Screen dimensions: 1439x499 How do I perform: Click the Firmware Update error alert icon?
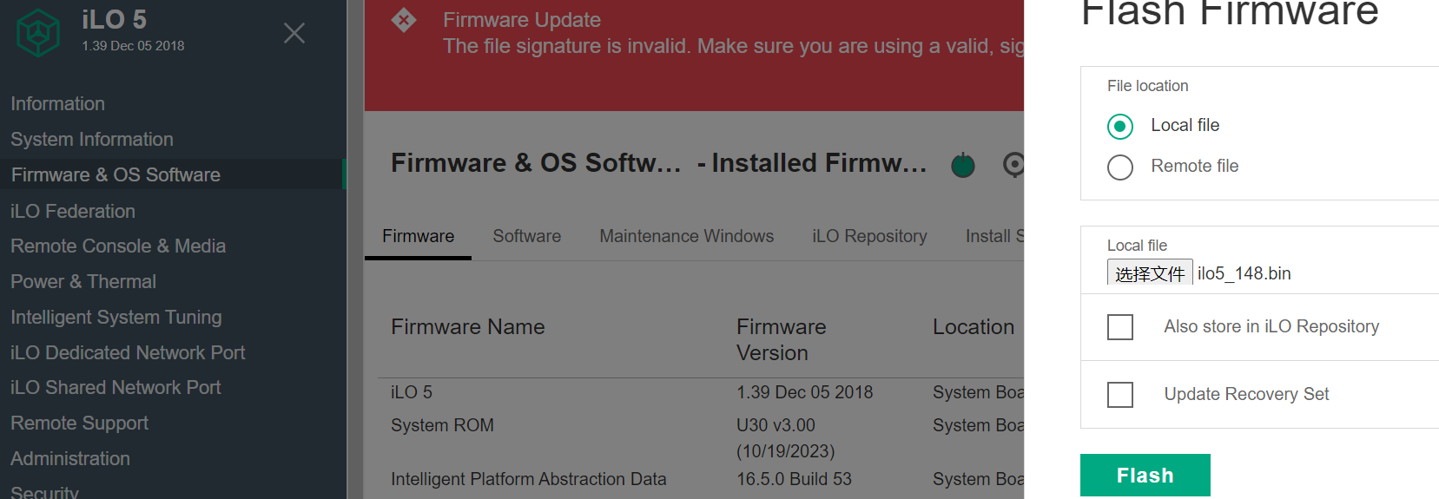(x=404, y=20)
